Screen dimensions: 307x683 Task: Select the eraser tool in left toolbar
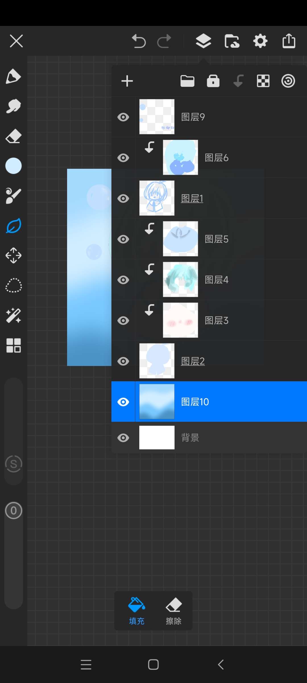(x=13, y=136)
